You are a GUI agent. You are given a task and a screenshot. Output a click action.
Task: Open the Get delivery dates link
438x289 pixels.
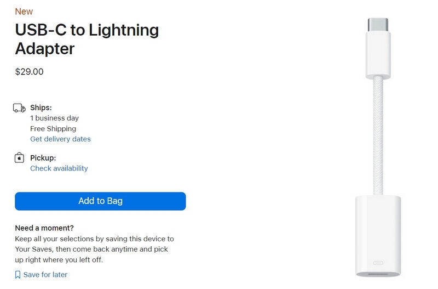[60, 139]
